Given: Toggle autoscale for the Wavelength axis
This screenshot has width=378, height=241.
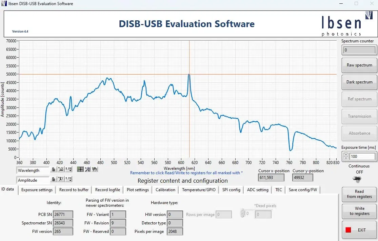Looking at the screenshot, I should click(x=60, y=169).
